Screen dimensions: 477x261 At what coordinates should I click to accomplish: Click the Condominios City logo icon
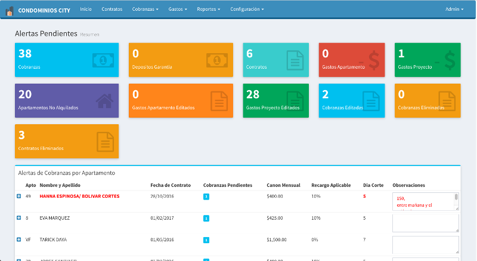tap(10, 10)
